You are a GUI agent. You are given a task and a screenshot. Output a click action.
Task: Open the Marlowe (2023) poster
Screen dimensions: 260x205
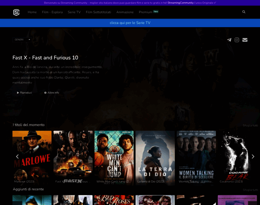click(x=32, y=158)
